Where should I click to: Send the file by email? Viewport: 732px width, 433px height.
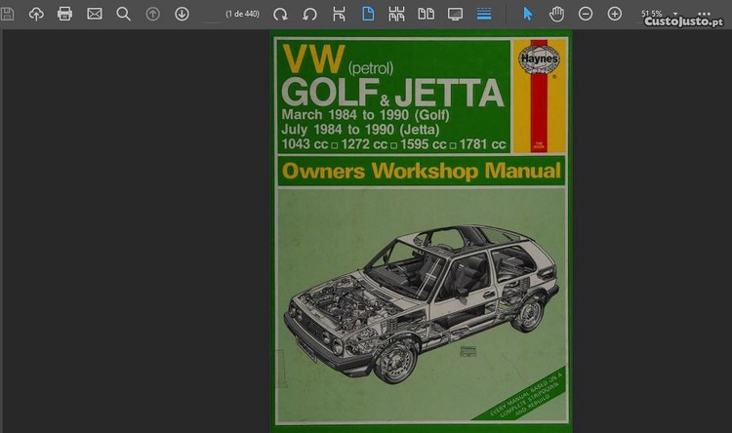95,14
